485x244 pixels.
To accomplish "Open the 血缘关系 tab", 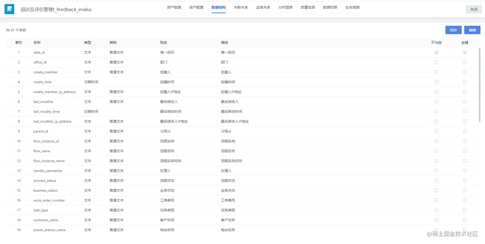I will [x=263, y=7].
